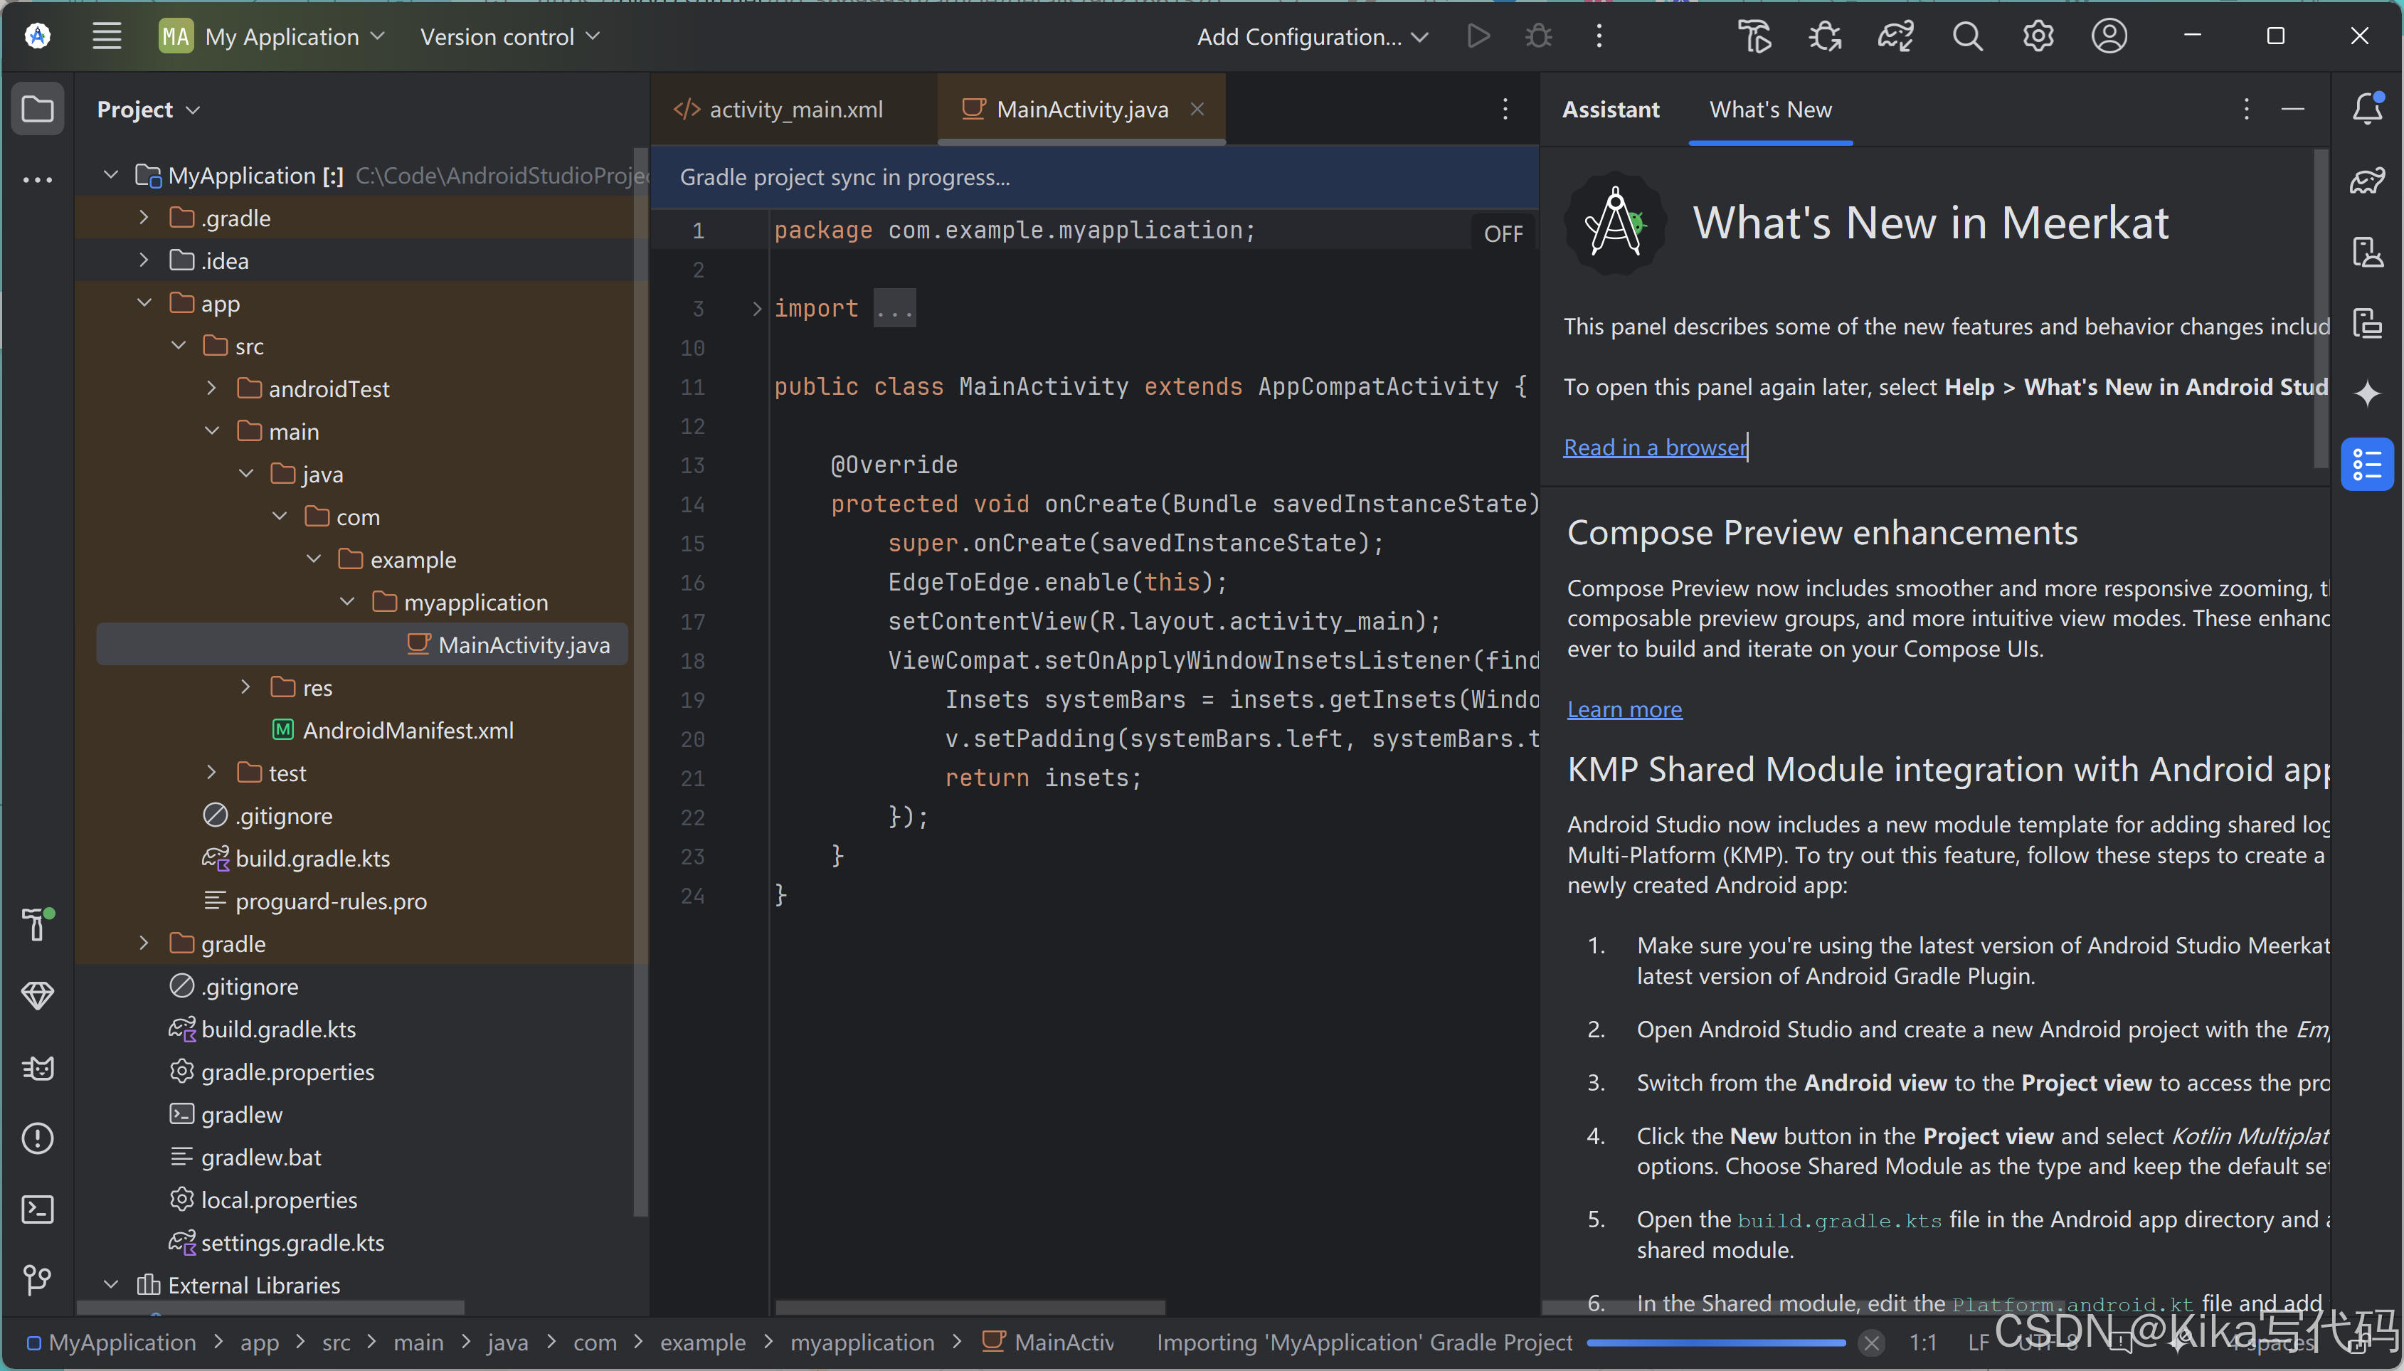The height and width of the screenshot is (1371, 2404).
Task: Cancel the Gradle import progress bar
Action: click(x=1872, y=1343)
